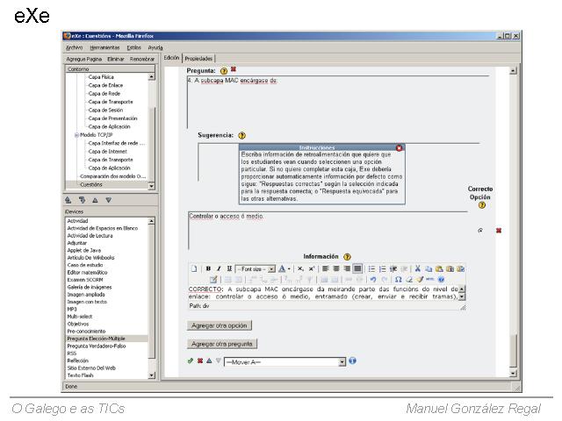
Task: Select the correct option radio button
Action: (480, 231)
